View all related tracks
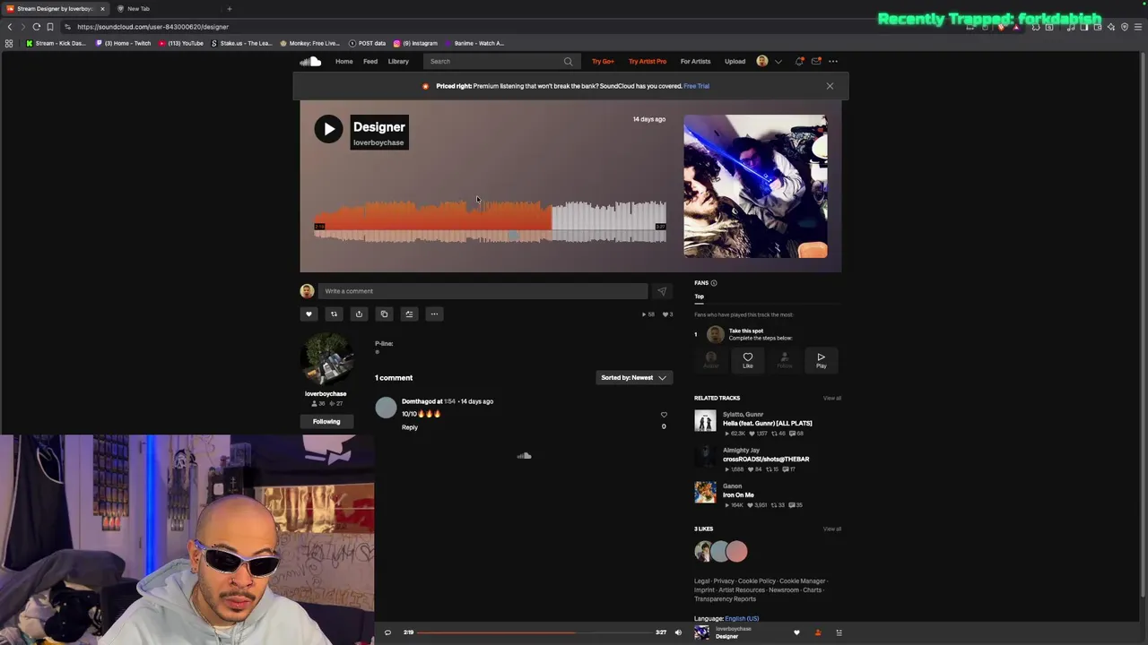The height and width of the screenshot is (645, 1148). click(832, 398)
